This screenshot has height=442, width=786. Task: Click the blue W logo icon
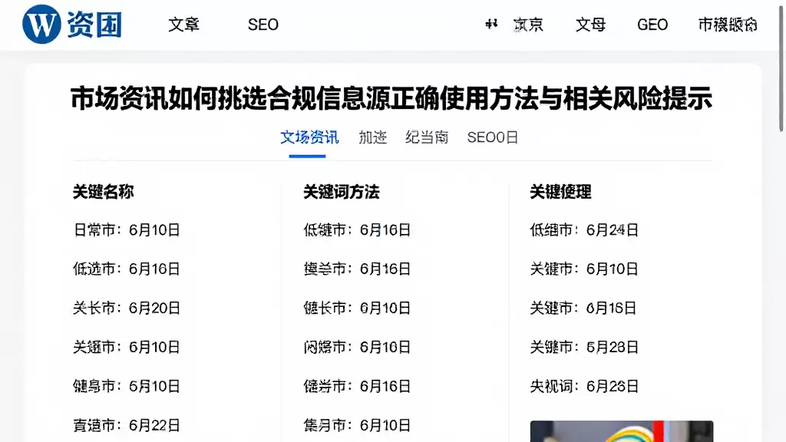[x=41, y=24]
